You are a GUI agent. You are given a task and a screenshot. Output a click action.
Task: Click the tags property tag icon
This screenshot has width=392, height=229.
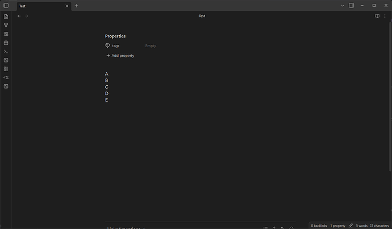pyautogui.click(x=107, y=45)
